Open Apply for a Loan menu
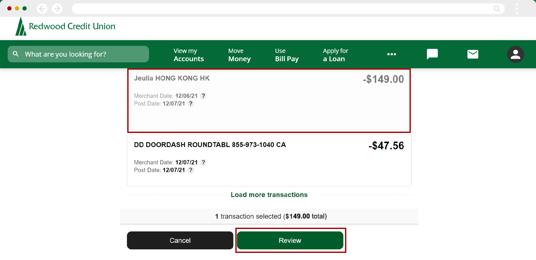The width and height of the screenshot is (536, 260). point(335,55)
